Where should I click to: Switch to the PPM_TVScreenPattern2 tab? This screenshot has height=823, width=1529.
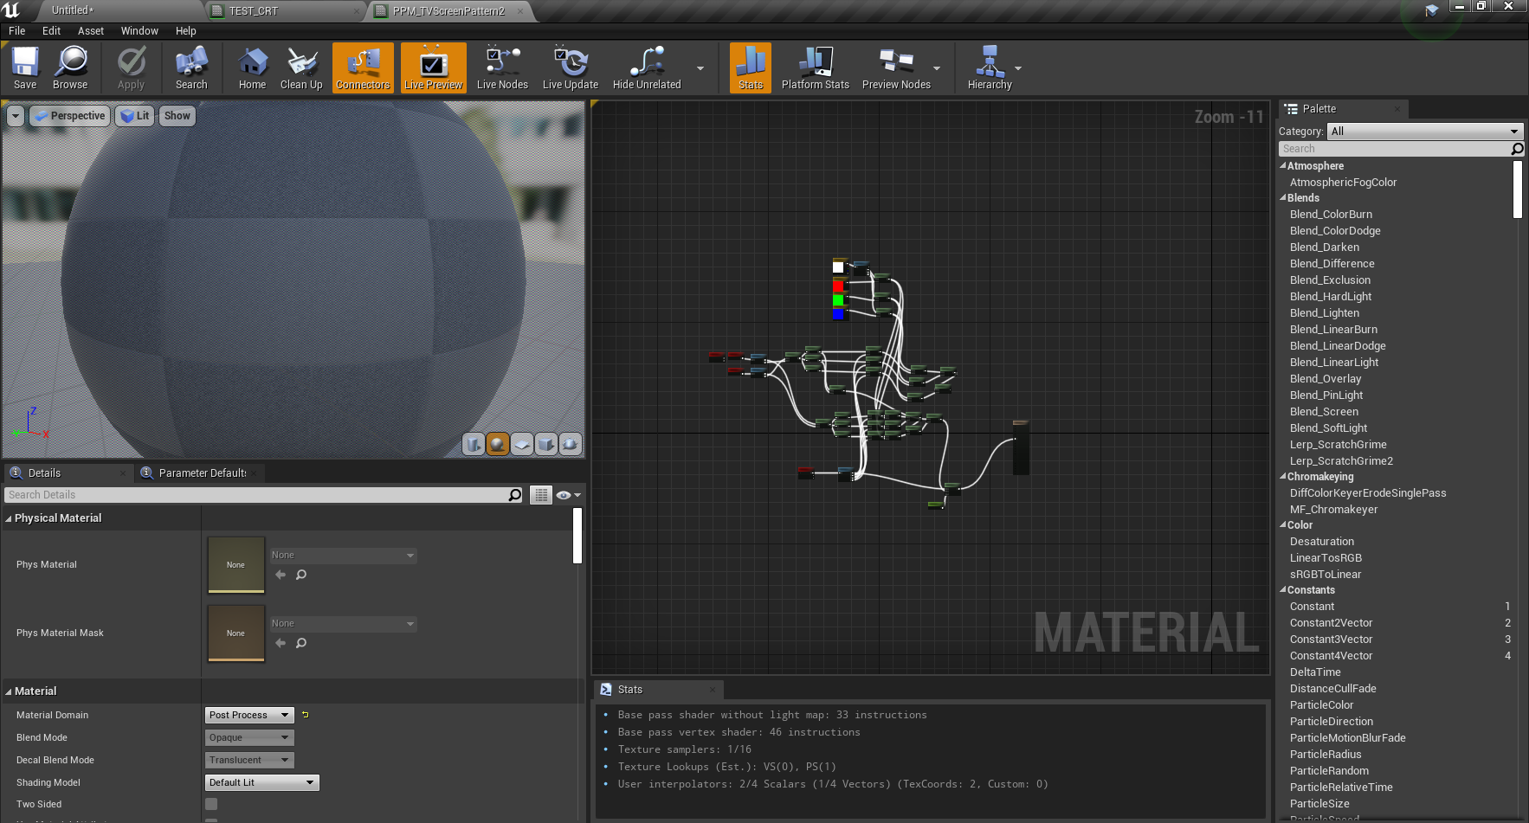pyautogui.click(x=448, y=11)
